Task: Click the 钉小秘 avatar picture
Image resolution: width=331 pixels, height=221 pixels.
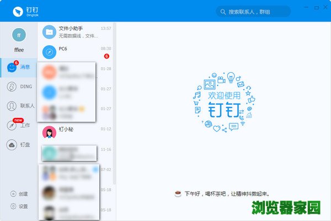Action: point(50,132)
